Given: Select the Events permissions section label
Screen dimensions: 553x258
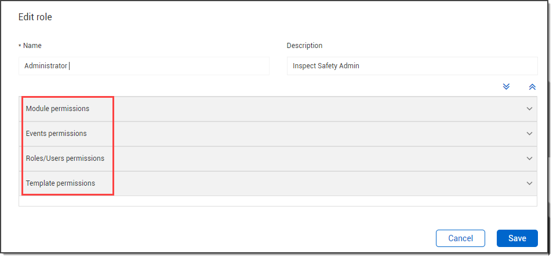Looking at the screenshot, I should point(56,134).
